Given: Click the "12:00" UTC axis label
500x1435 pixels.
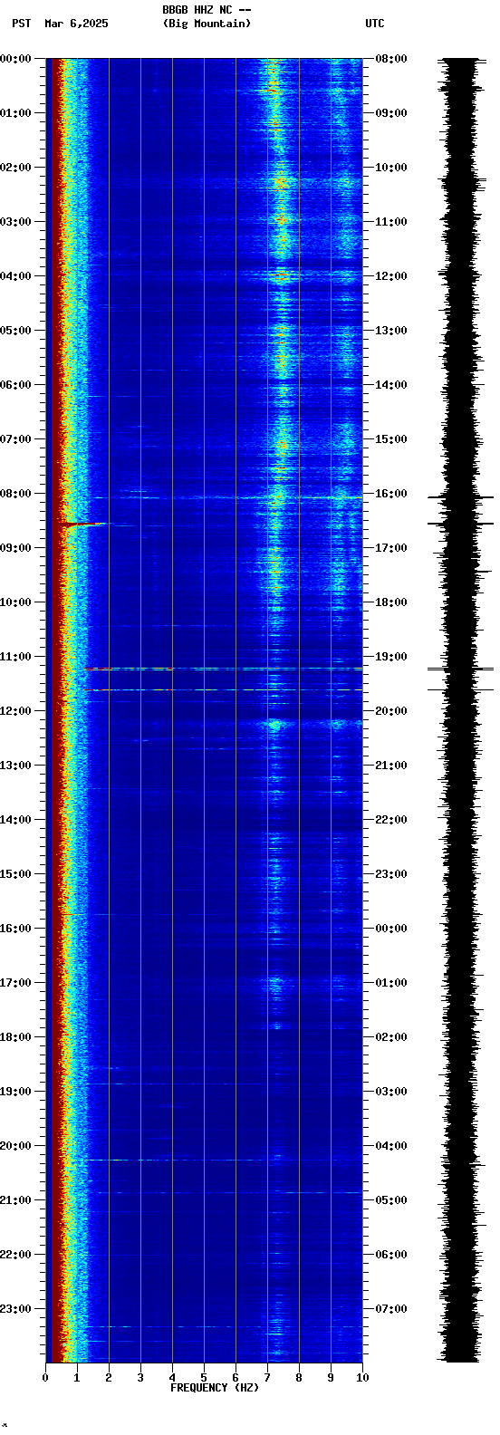Looking at the screenshot, I should (x=391, y=276).
